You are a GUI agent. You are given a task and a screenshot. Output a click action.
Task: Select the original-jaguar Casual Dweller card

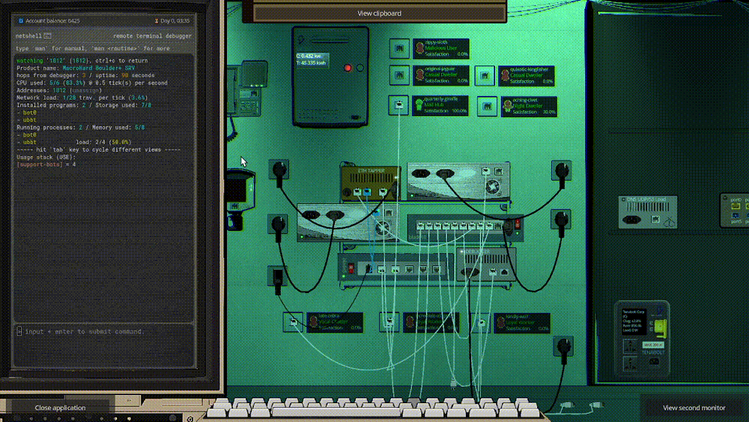(441, 76)
